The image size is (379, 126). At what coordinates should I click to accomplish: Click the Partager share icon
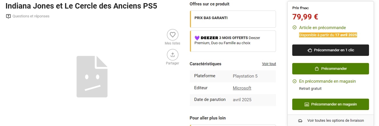pos(172,55)
